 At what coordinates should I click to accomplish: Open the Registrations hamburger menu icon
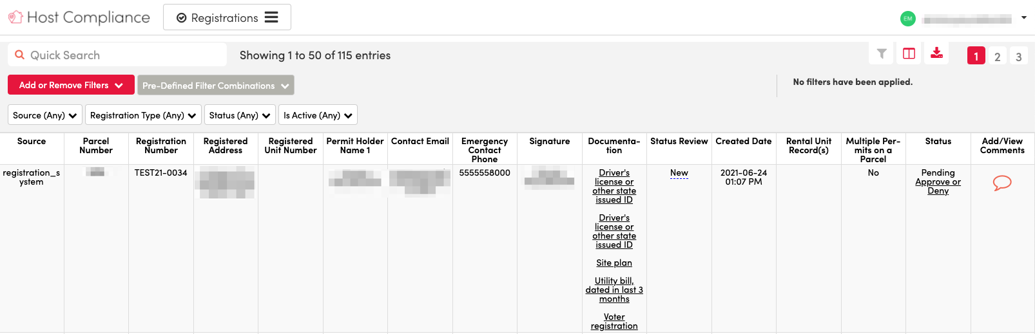pyautogui.click(x=271, y=17)
